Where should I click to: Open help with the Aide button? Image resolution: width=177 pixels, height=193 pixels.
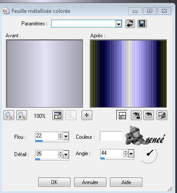click(x=126, y=182)
